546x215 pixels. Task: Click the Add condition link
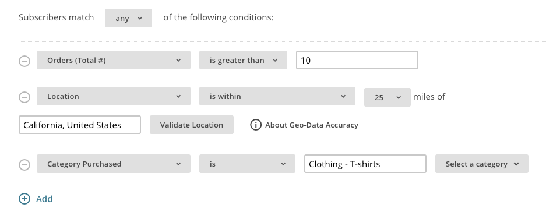coord(44,199)
